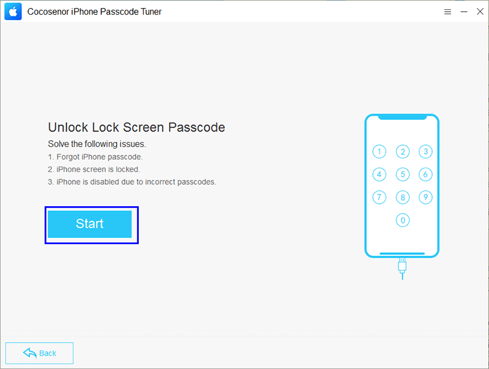Click the Unlock Lock Screen Passcode heading

click(x=136, y=127)
